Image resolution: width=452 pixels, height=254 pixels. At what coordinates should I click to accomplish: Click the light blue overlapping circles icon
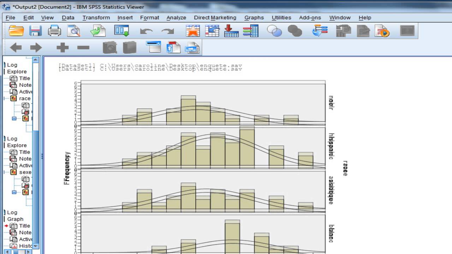click(274, 31)
